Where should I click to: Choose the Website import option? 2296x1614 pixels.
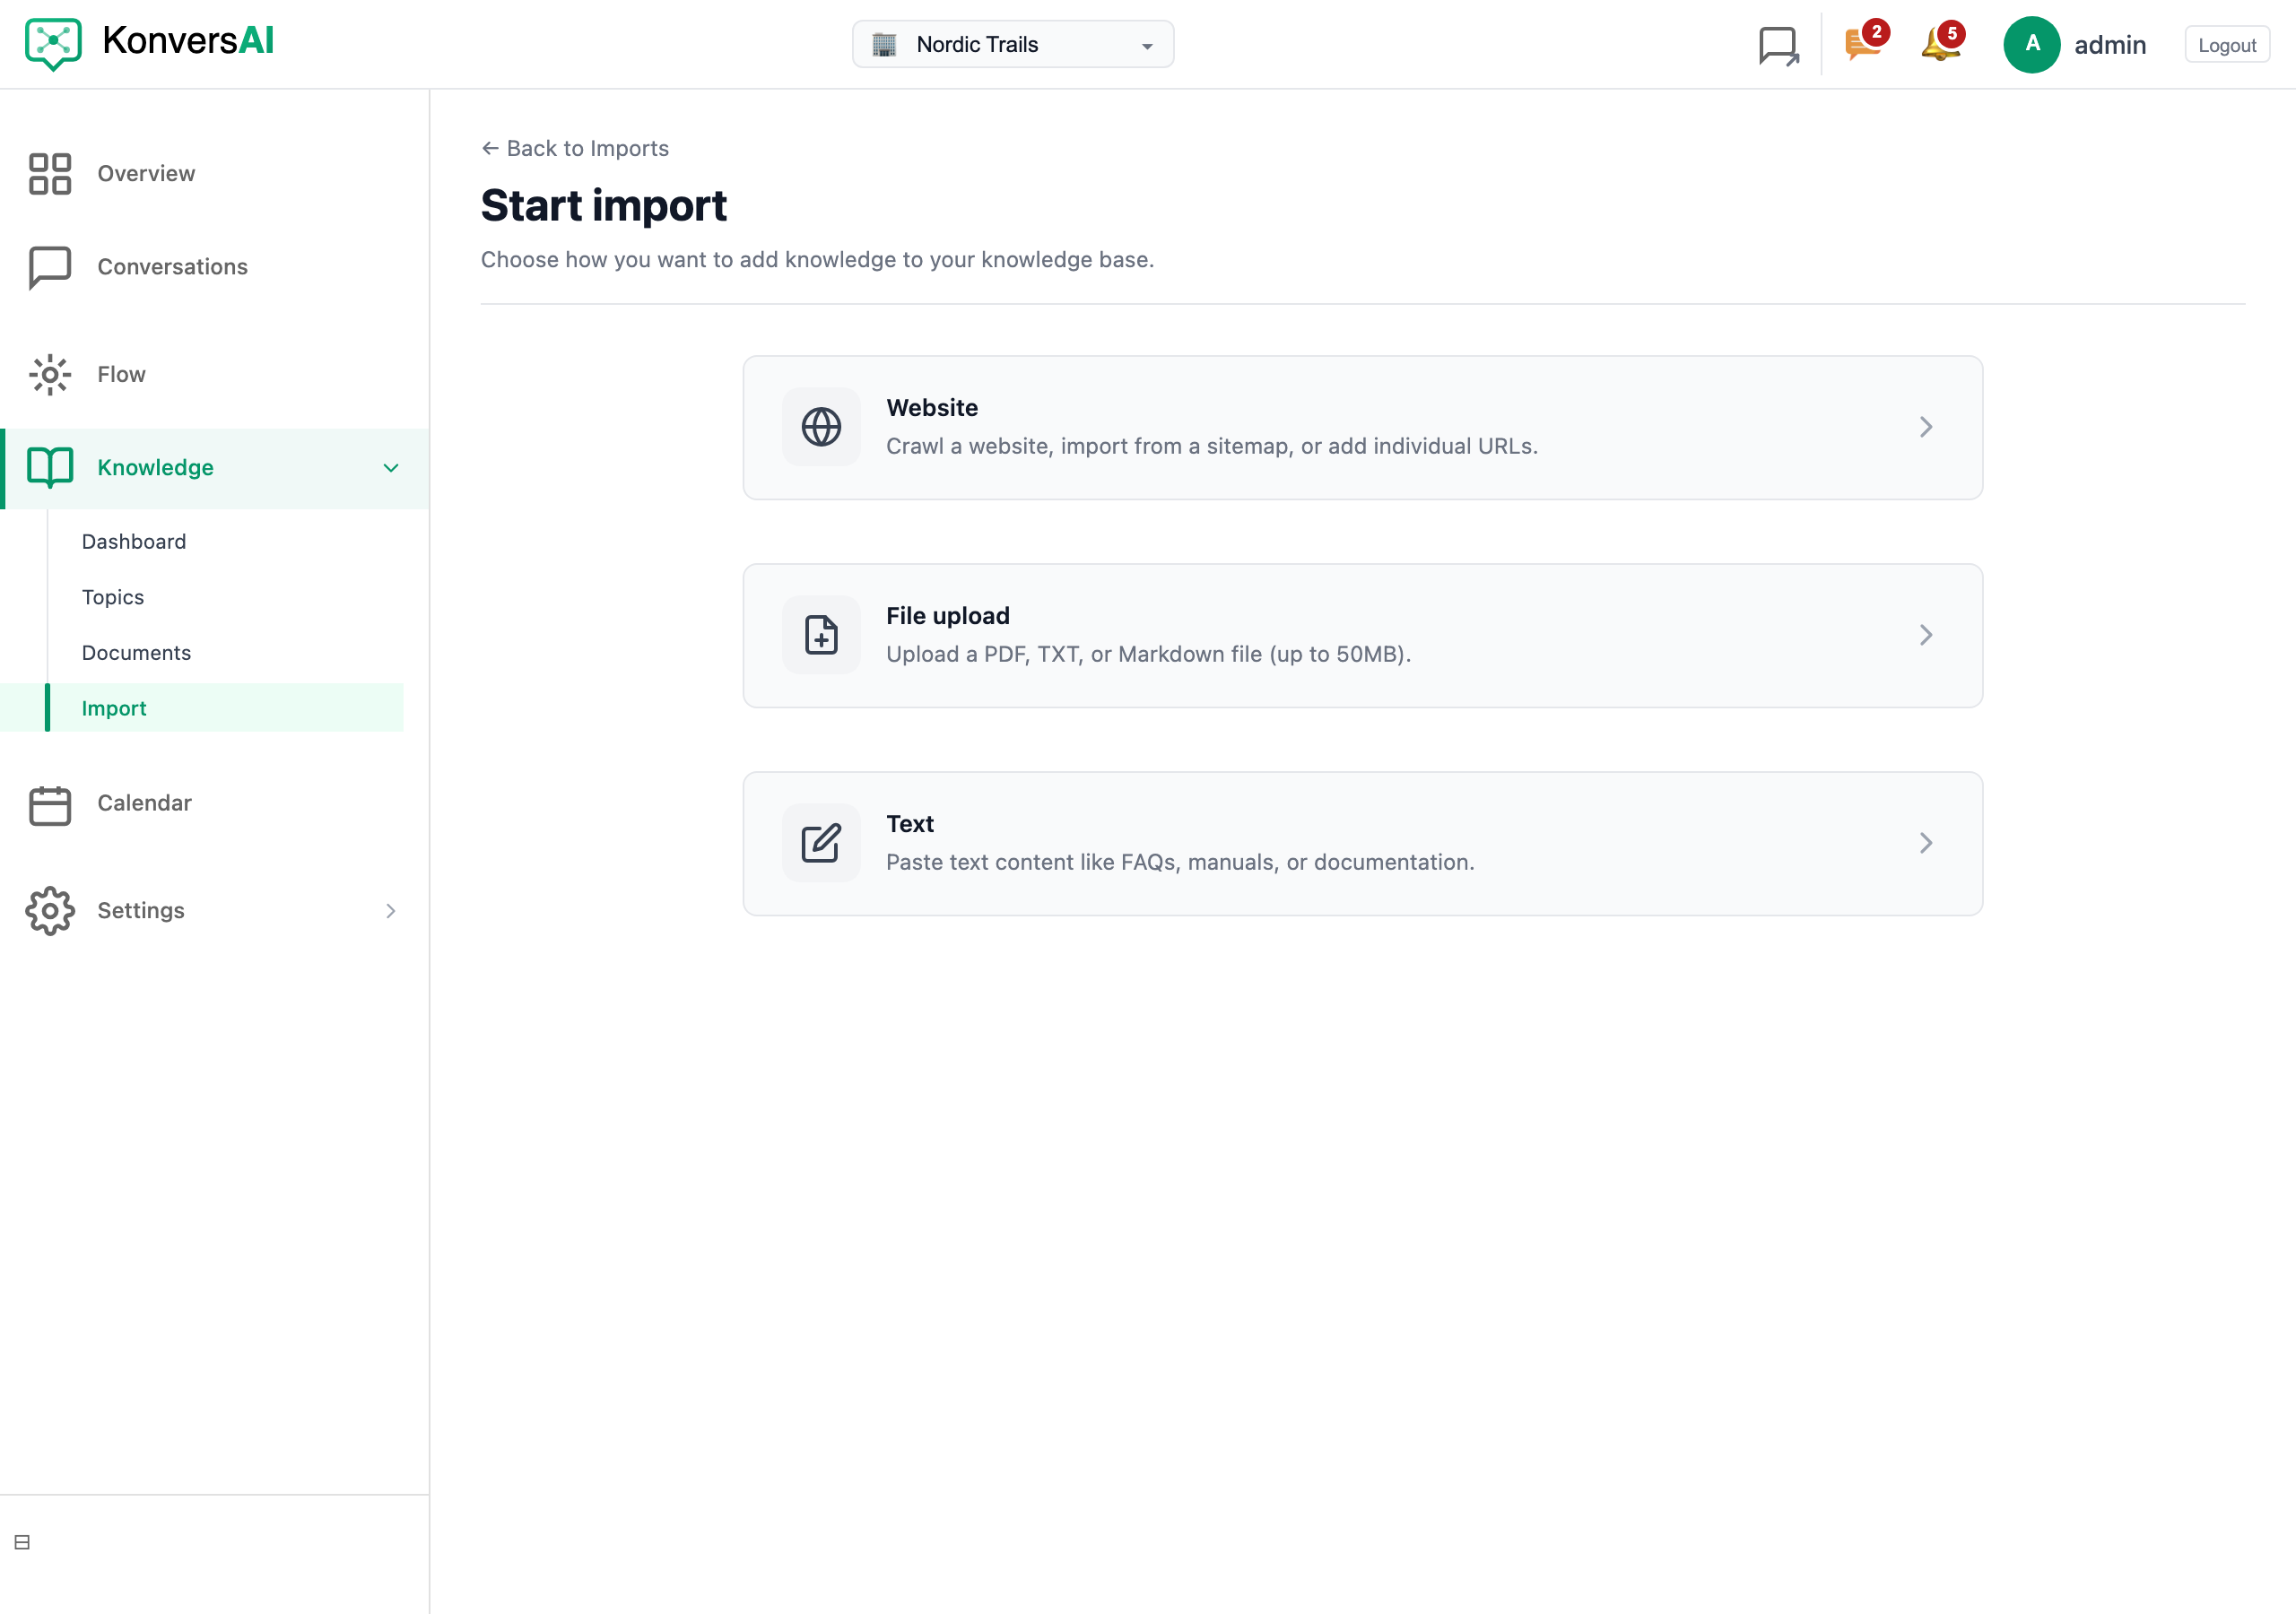1362,427
